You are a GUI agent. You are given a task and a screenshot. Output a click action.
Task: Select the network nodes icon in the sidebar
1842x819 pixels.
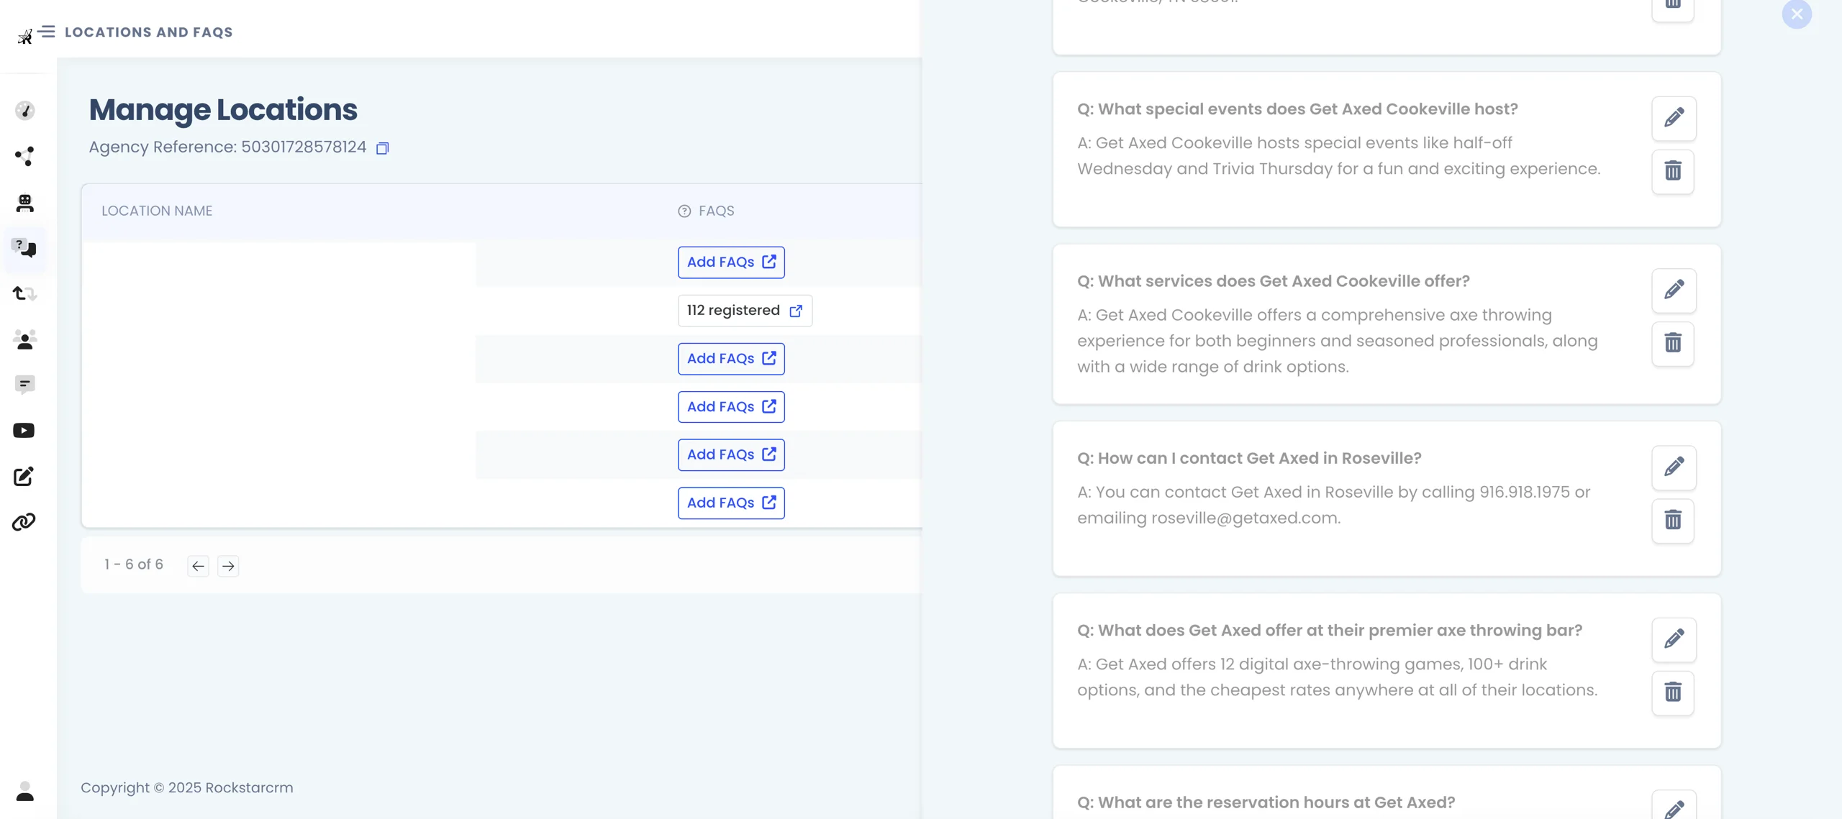25,157
